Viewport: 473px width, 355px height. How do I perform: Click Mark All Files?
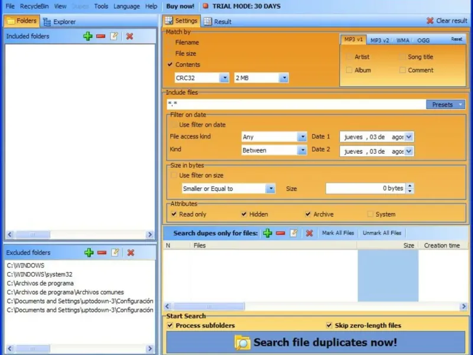tap(338, 233)
